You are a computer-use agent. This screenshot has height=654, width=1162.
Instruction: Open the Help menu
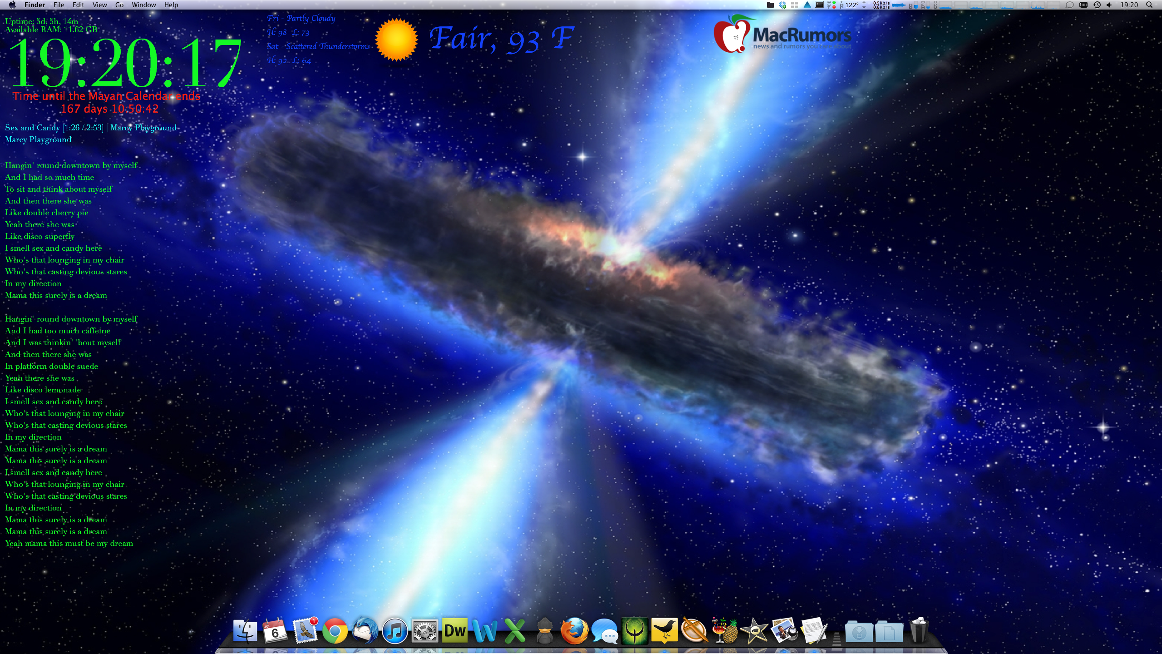point(171,5)
